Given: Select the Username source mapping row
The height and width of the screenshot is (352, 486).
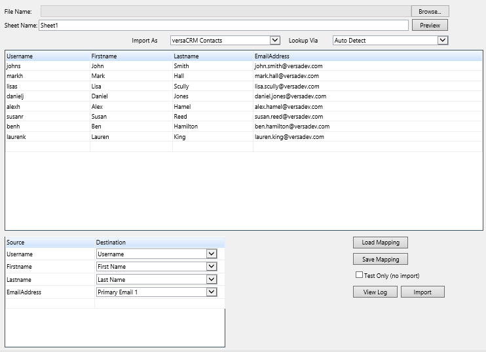Looking at the screenshot, I should (x=50, y=254).
